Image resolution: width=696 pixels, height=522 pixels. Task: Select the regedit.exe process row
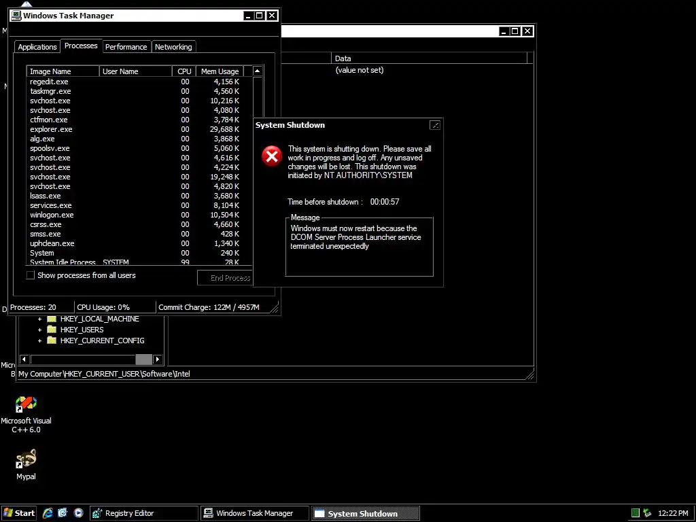(x=139, y=82)
